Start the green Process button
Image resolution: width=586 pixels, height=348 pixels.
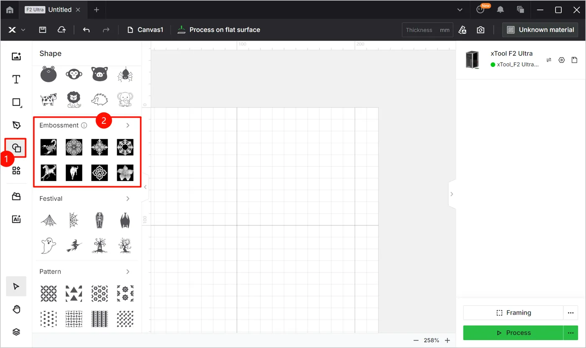(513, 333)
